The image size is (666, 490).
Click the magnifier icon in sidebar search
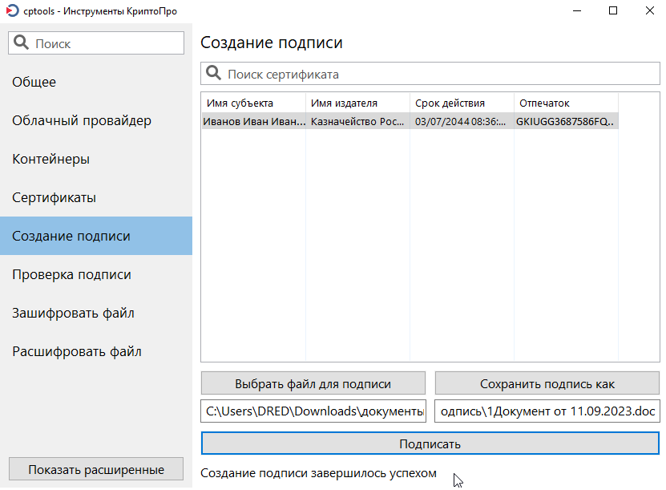click(22, 43)
